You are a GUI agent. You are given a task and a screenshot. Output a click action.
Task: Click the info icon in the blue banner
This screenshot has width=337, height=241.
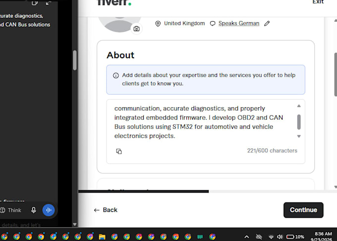coord(116,76)
